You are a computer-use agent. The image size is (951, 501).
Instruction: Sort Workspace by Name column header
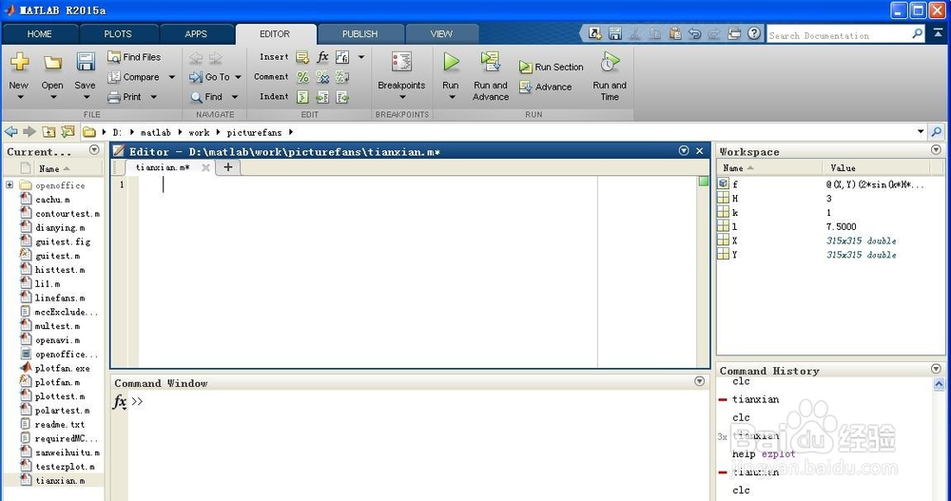point(769,167)
